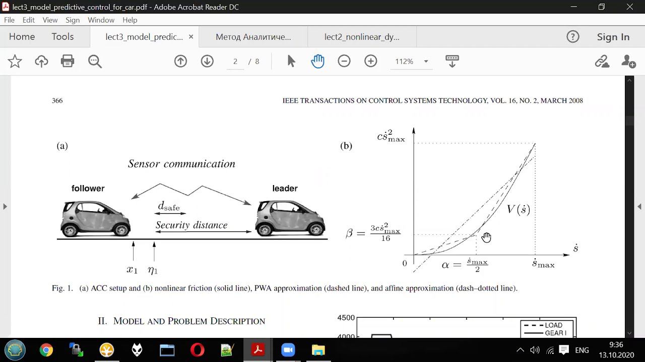Close the lect3_model_predic... tab
645x362 pixels.
pyautogui.click(x=191, y=37)
